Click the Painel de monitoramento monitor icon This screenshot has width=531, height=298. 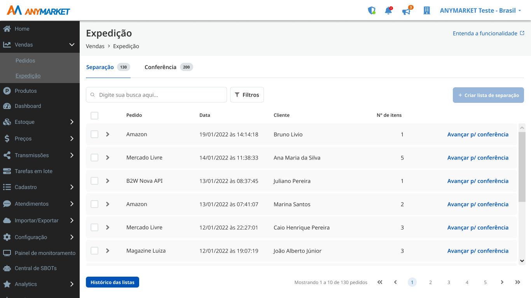point(7,253)
